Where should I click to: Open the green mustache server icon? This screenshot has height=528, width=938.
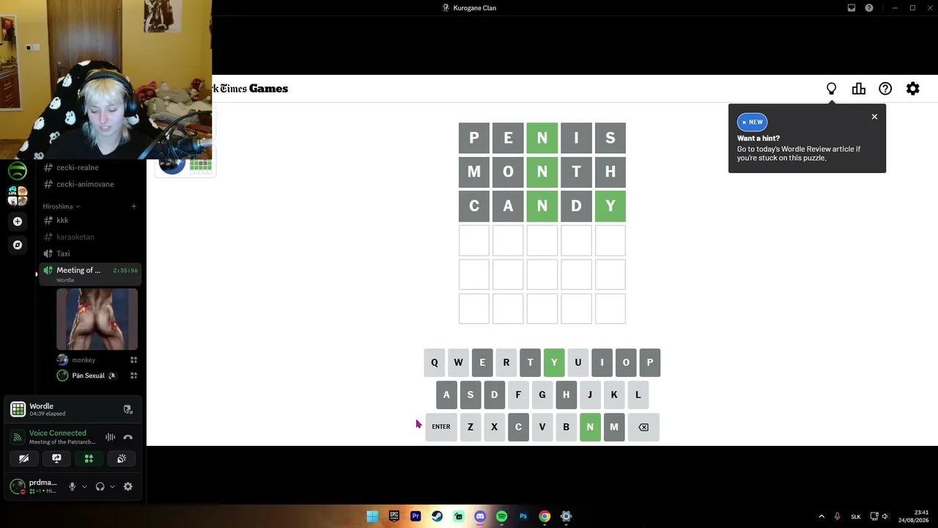point(18,171)
